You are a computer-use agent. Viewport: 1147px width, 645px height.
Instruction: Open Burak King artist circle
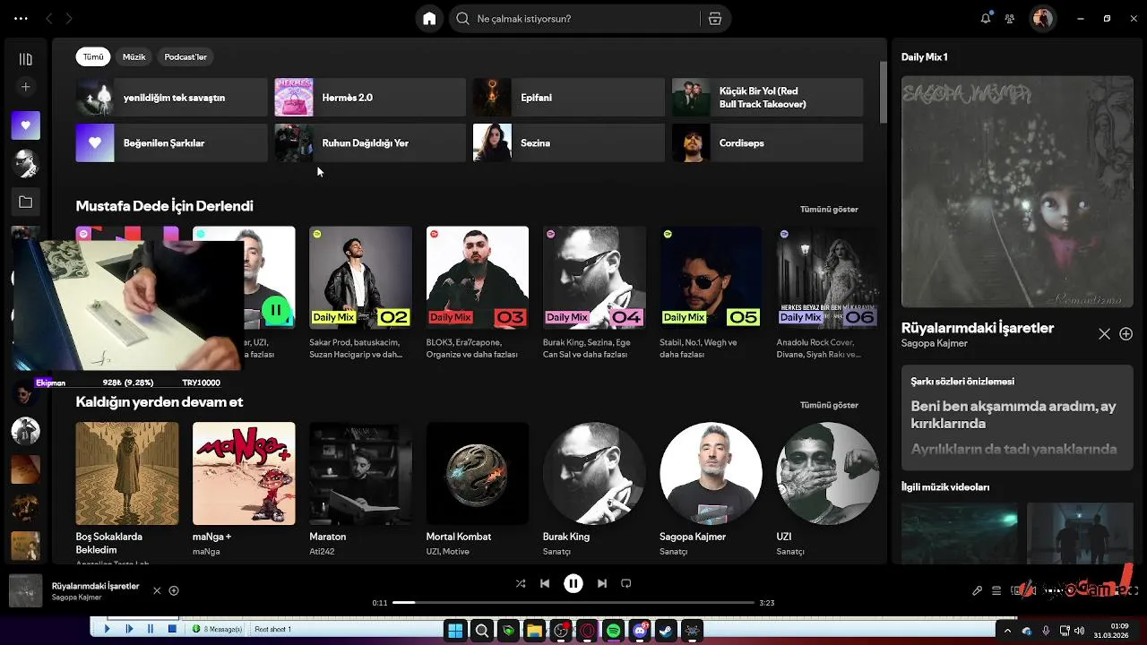coord(594,473)
